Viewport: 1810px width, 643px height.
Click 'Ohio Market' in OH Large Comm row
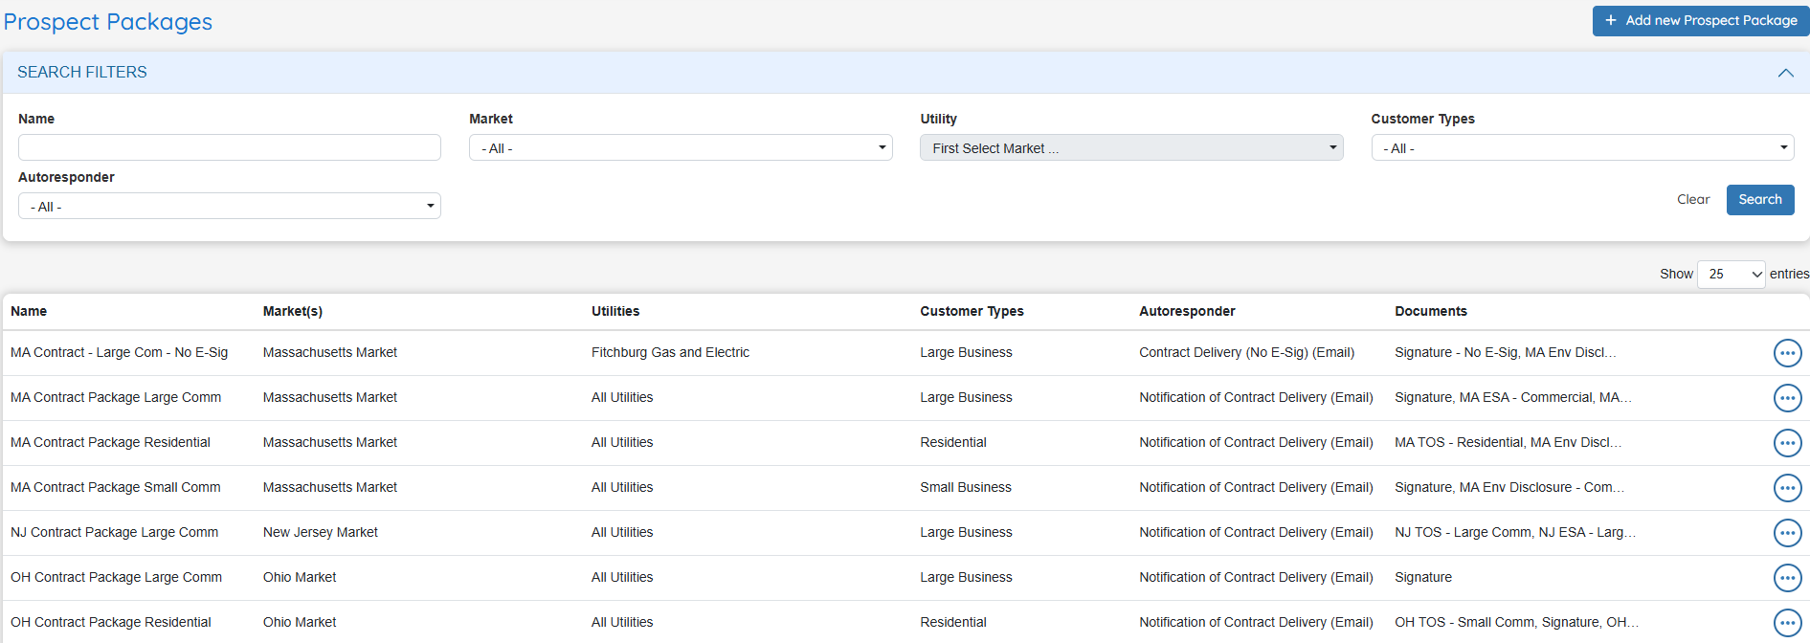[x=300, y=577]
